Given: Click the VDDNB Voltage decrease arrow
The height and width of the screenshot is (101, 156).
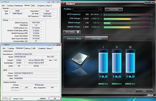Looking at the screenshot, I should [x=101, y=27].
